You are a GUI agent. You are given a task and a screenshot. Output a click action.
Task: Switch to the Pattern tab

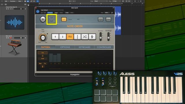click(x=46, y=47)
